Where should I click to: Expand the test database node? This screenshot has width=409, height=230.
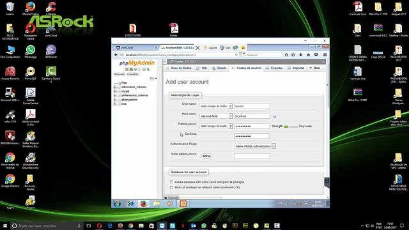115,103
